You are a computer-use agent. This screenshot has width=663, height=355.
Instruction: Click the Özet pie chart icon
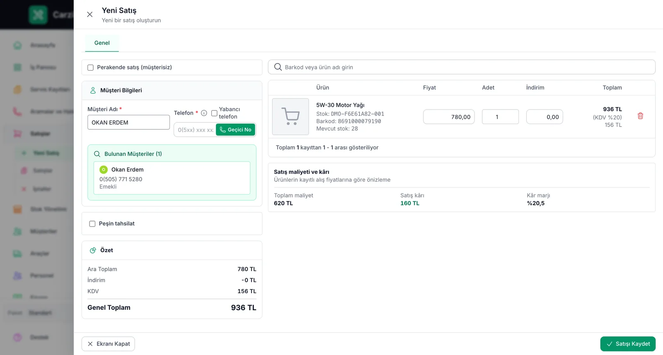93,250
